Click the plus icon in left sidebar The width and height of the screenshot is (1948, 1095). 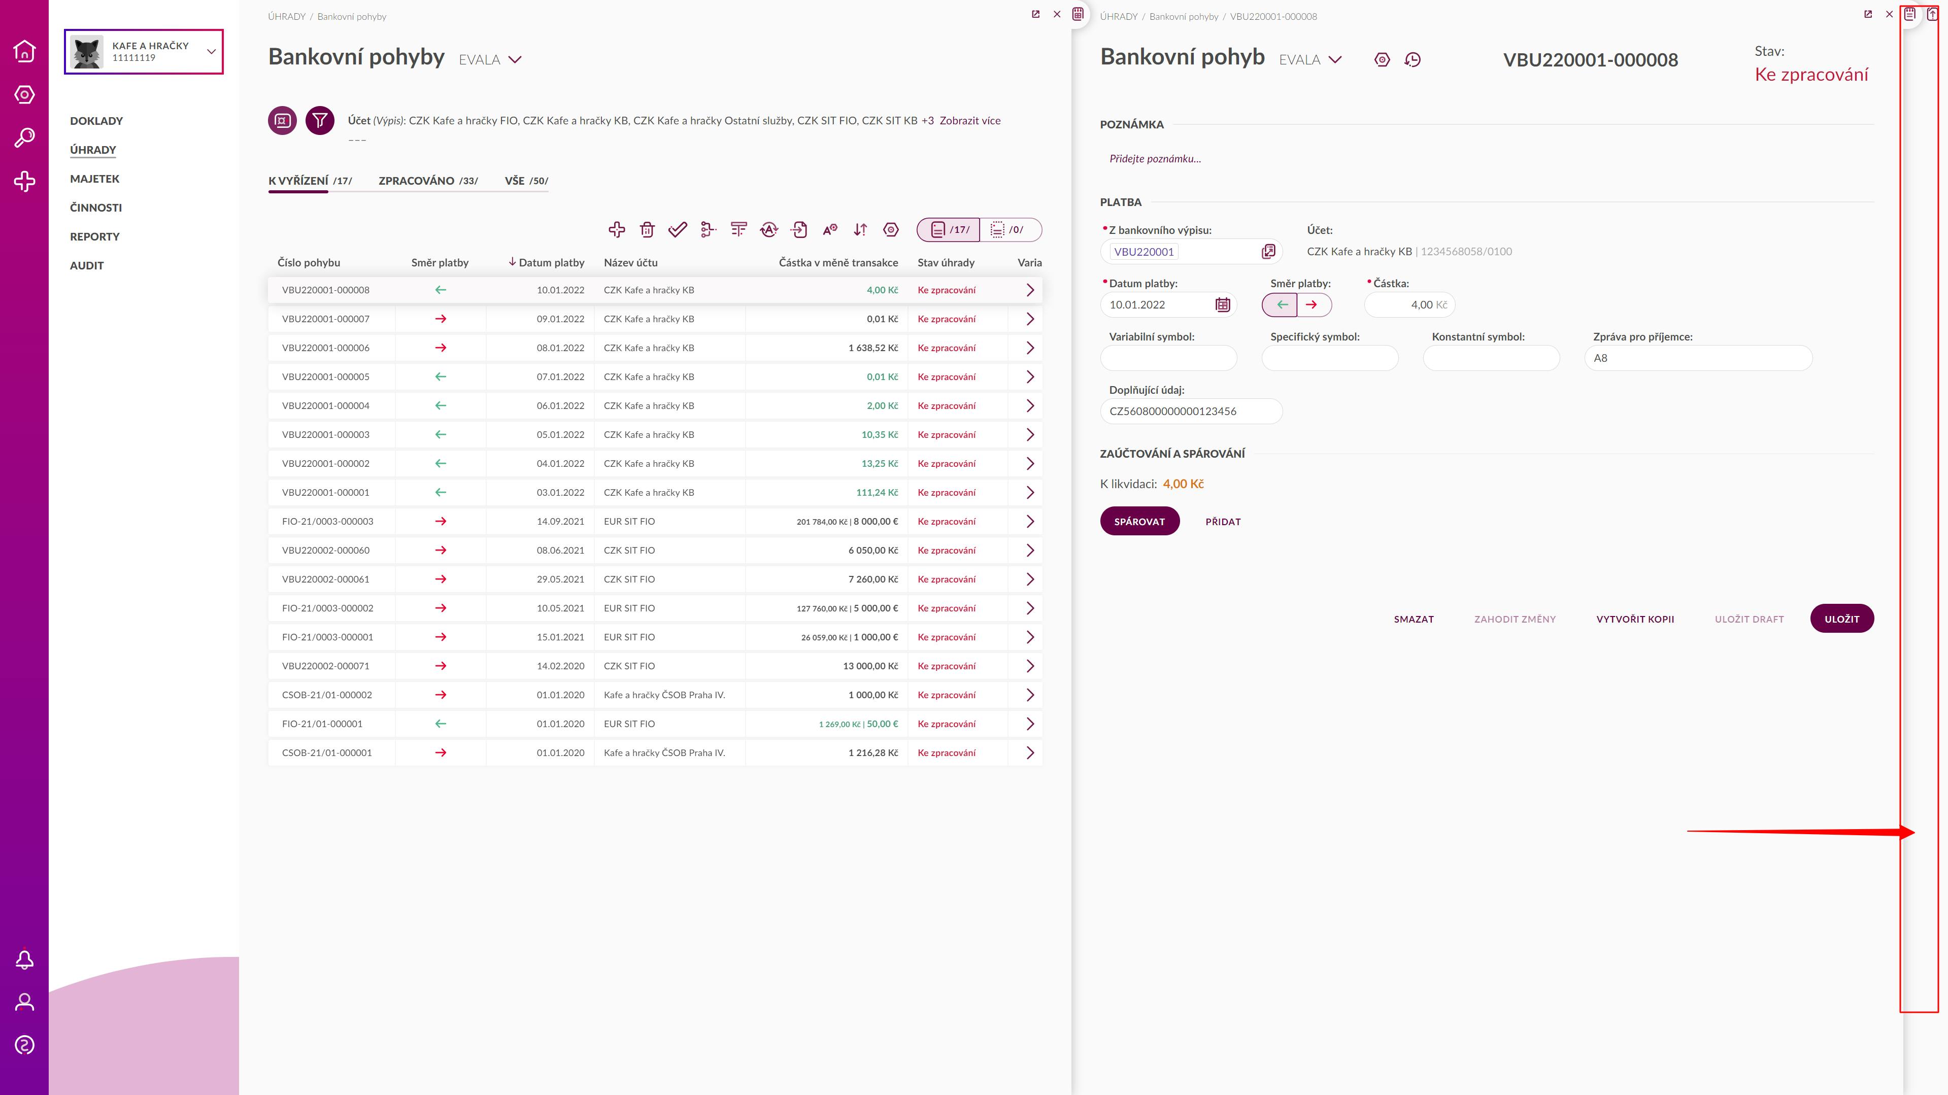(24, 182)
